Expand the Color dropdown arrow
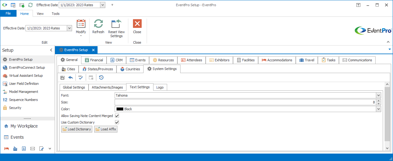393x161 pixels. coord(378,109)
